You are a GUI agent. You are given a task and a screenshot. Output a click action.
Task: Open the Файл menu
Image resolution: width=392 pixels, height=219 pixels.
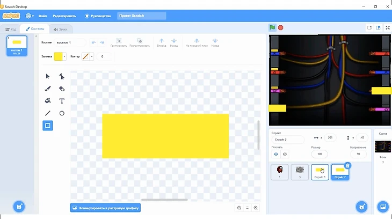42,16
